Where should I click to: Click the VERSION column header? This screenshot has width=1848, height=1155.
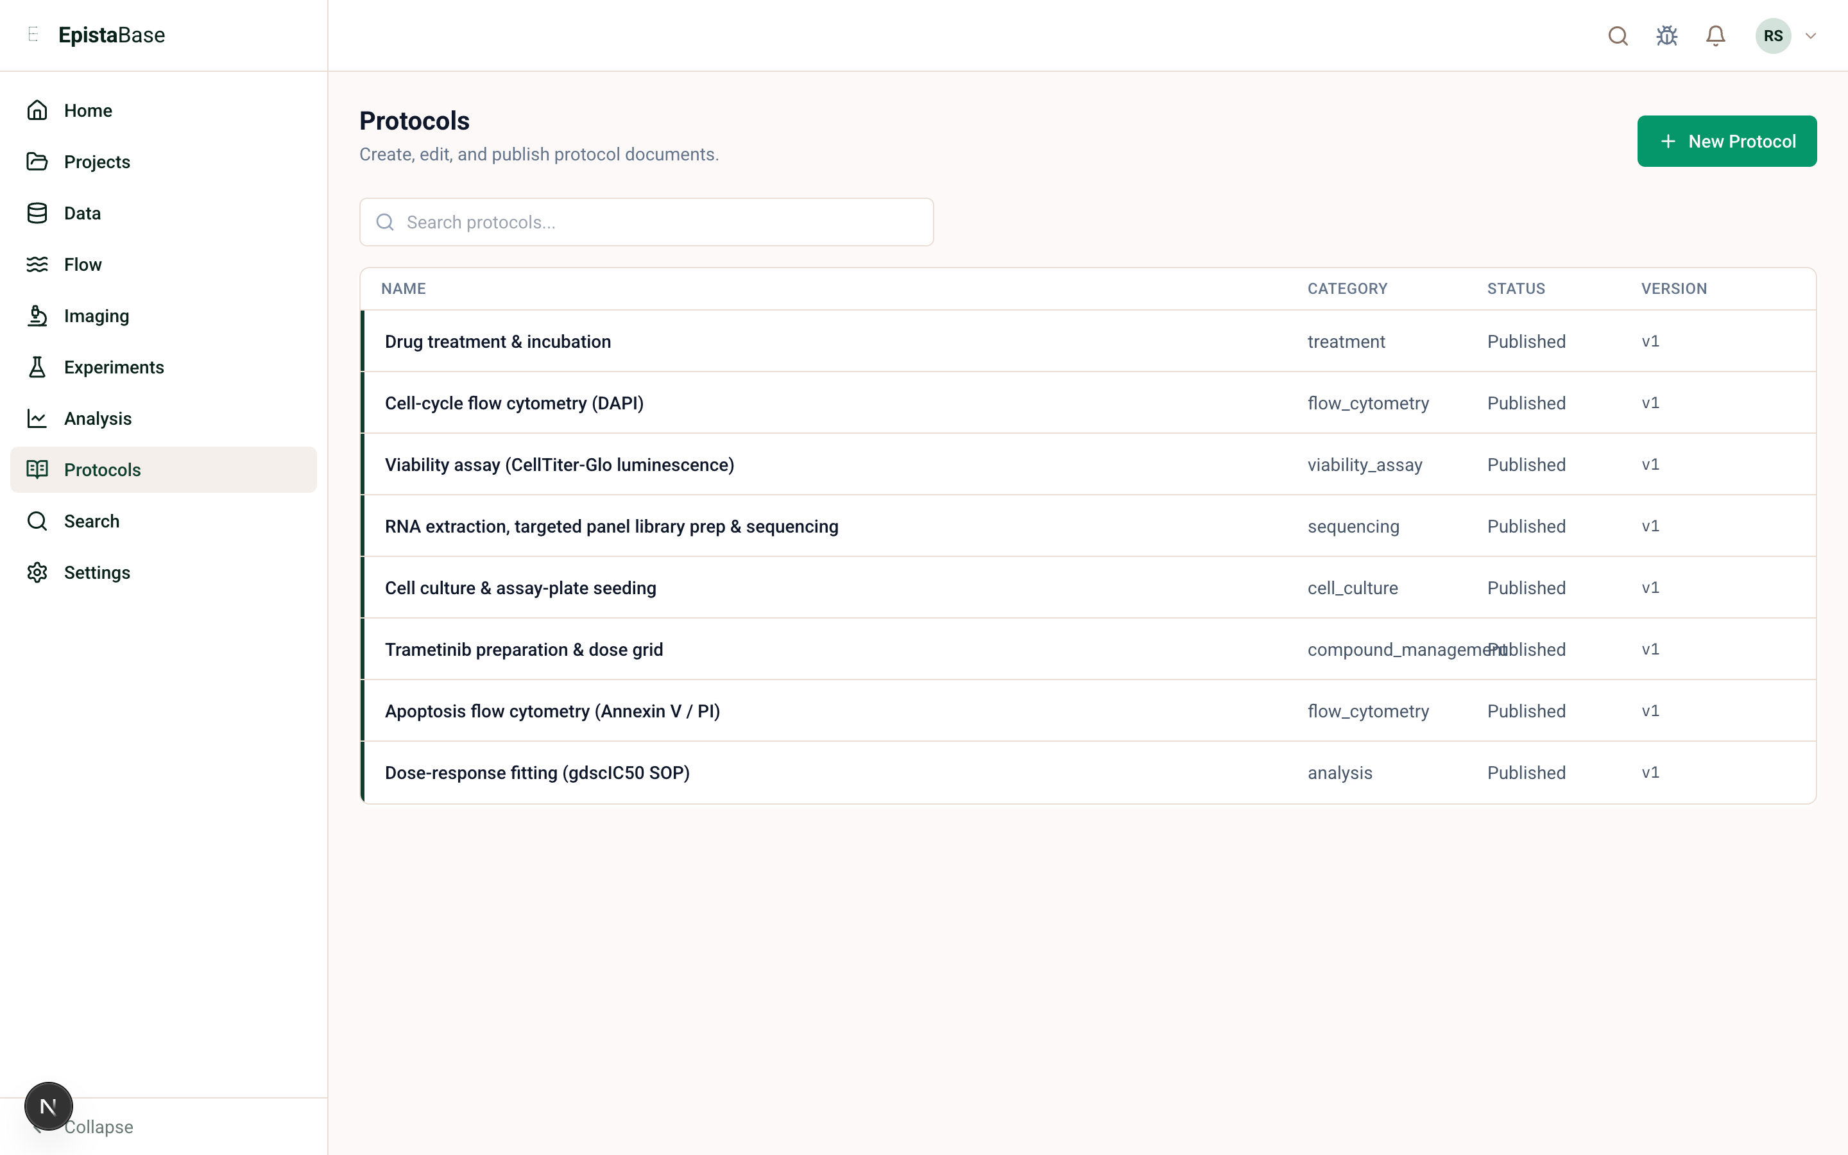coord(1674,289)
